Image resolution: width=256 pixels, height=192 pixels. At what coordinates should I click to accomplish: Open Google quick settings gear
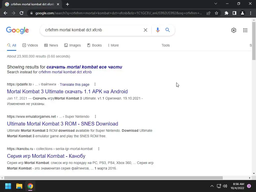[234, 30]
